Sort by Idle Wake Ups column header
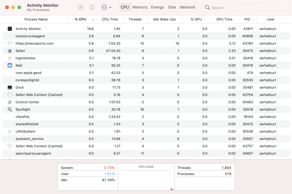The height and width of the screenshot is (194, 292). pos(164,19)
